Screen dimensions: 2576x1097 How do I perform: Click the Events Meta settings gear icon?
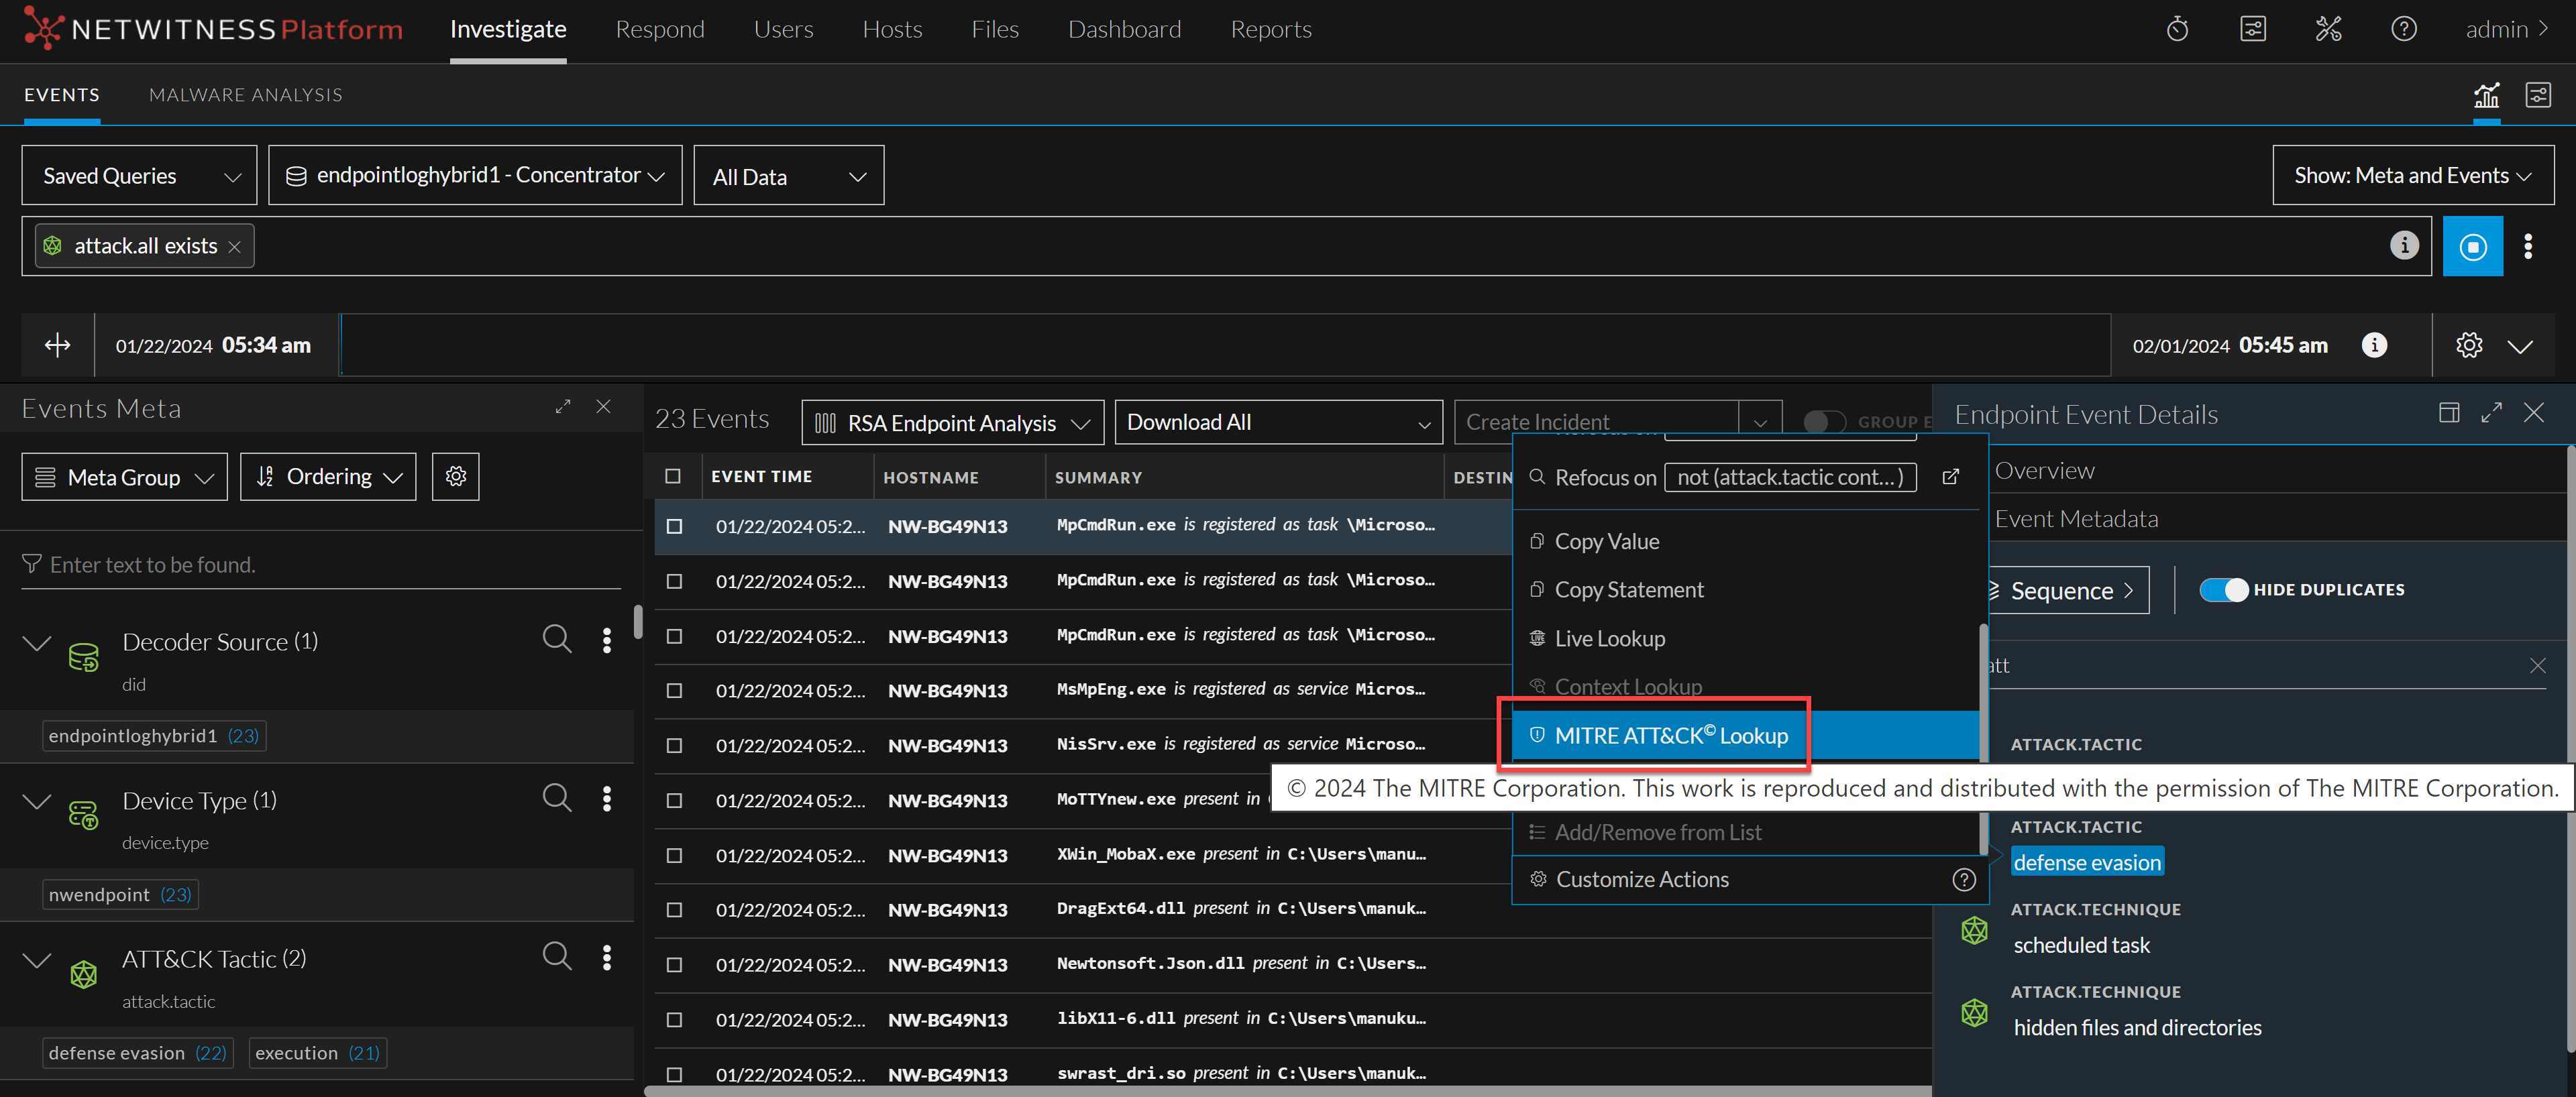[x=455, y=476]
